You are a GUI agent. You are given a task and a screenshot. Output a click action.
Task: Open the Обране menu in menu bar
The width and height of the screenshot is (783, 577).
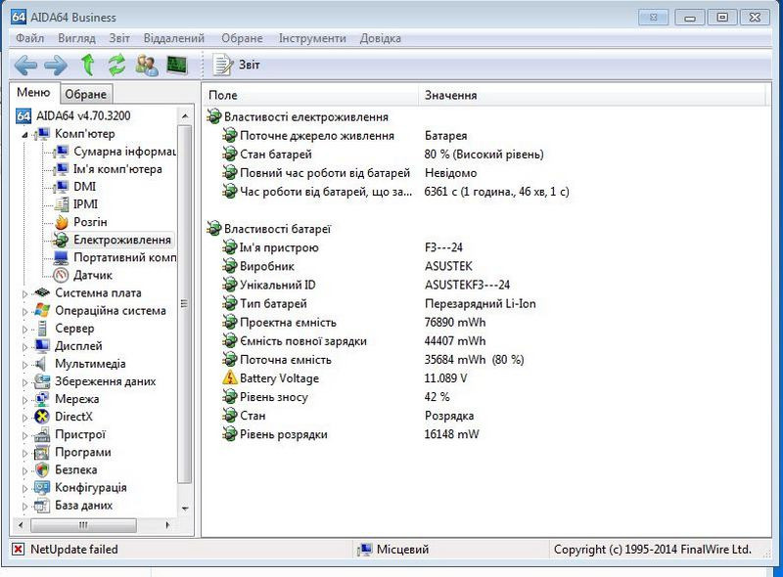(x=242, y=38)
